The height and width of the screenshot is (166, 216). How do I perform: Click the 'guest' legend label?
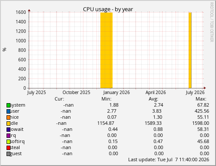[x=16, y=153]
